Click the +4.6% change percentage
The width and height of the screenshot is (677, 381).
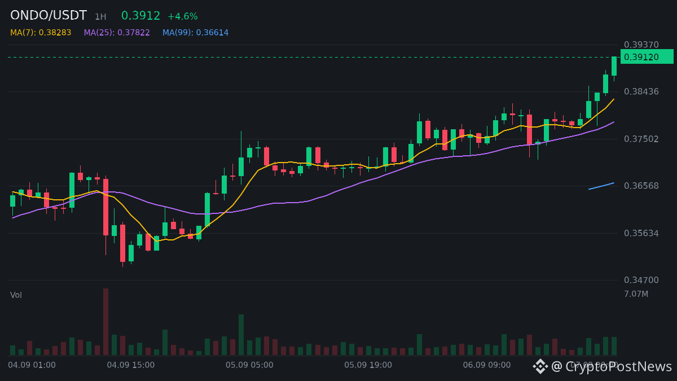click(x=183, y=16)
